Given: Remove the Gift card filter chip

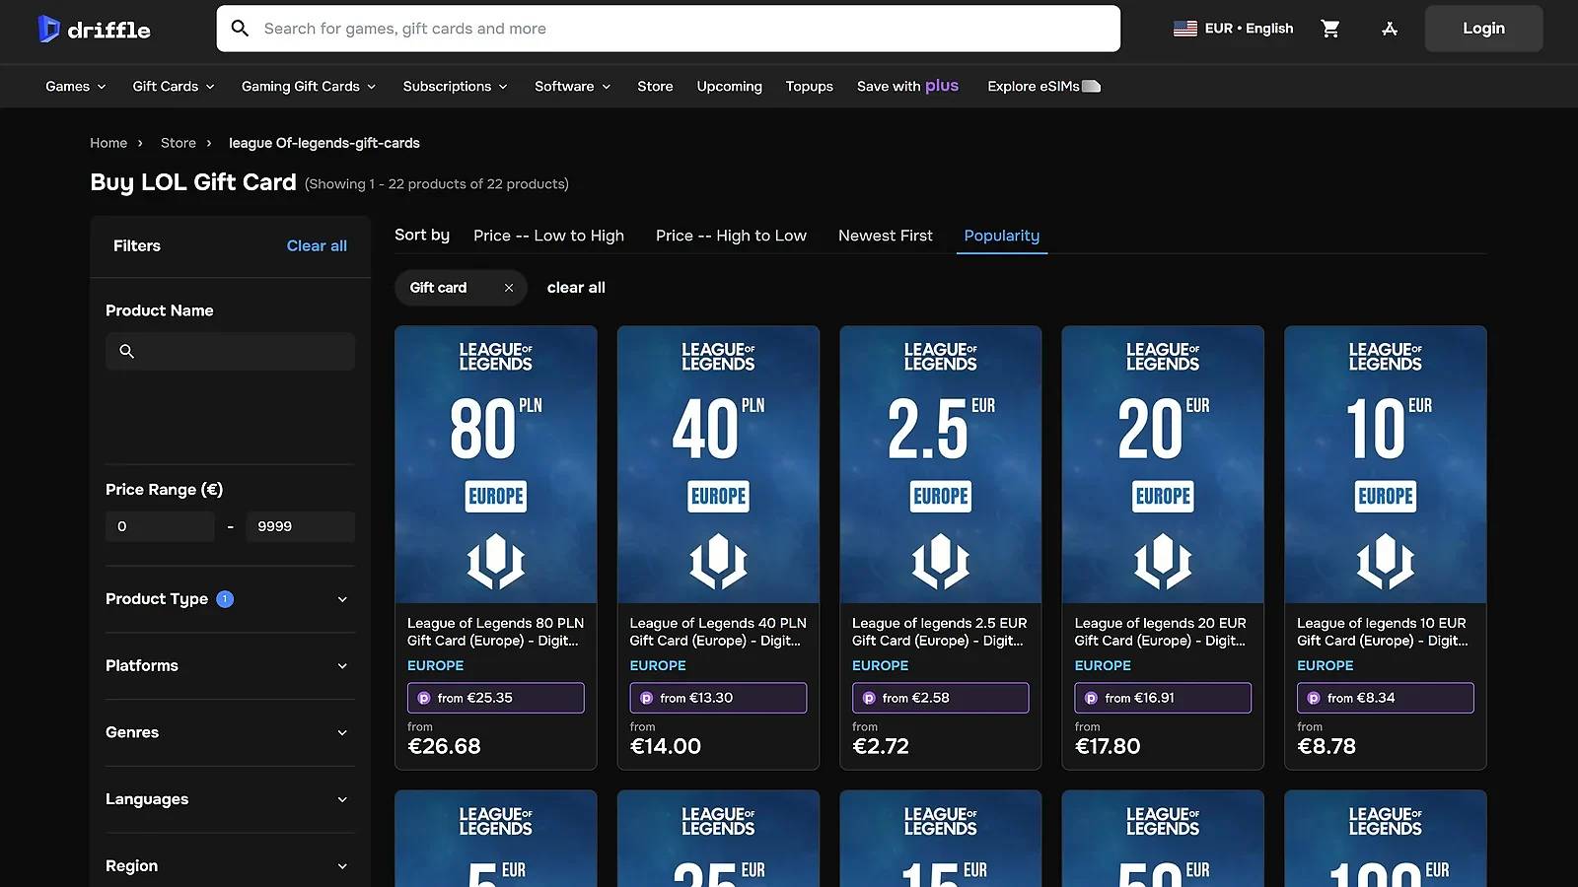Looking at the screenshot, I should (x=509, y=287).
